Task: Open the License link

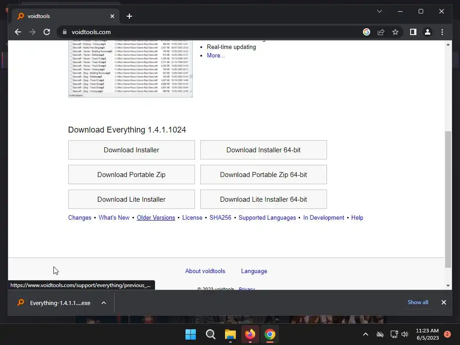Action: 192,218
